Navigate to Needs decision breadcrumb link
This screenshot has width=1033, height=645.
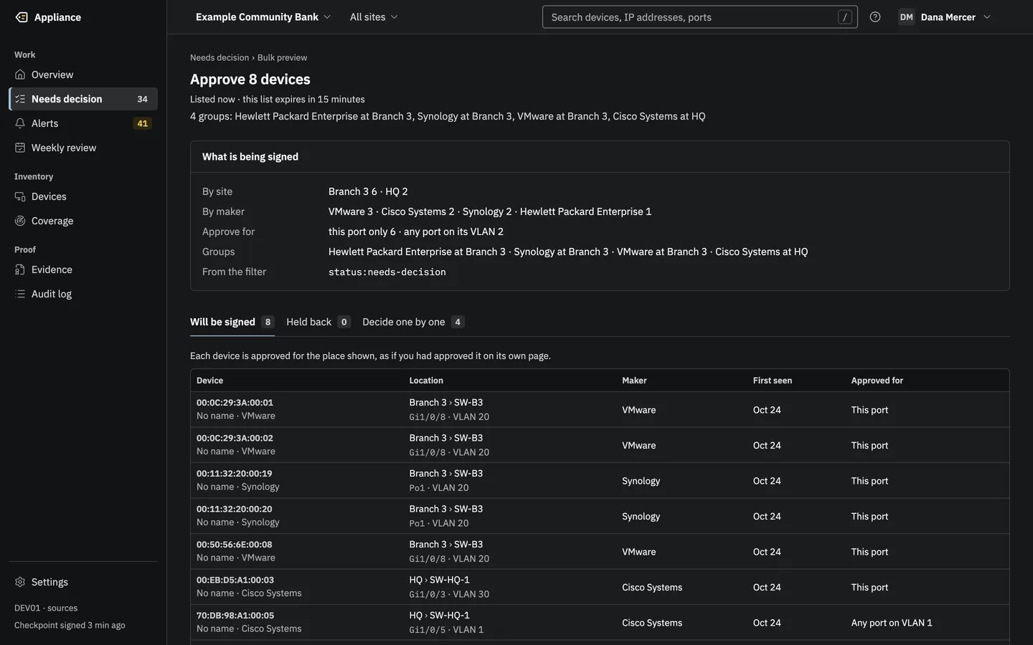[x=220, y=57]
